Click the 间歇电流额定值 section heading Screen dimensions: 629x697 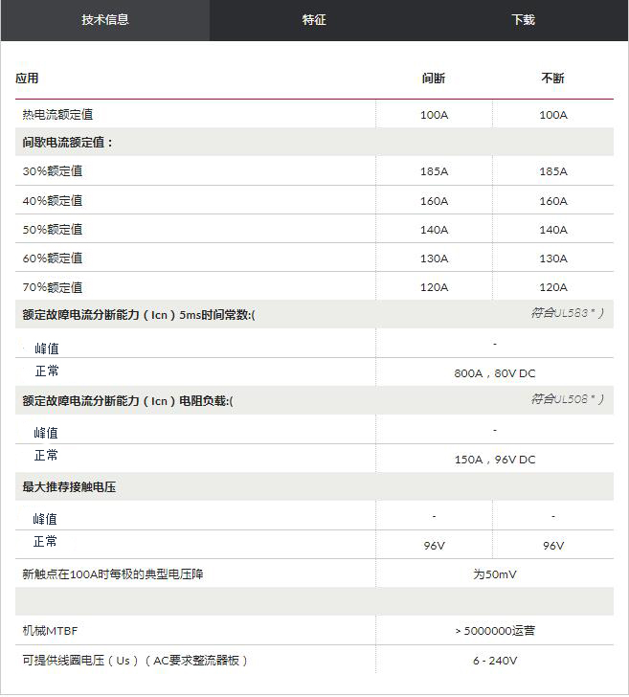click(68, 143)
